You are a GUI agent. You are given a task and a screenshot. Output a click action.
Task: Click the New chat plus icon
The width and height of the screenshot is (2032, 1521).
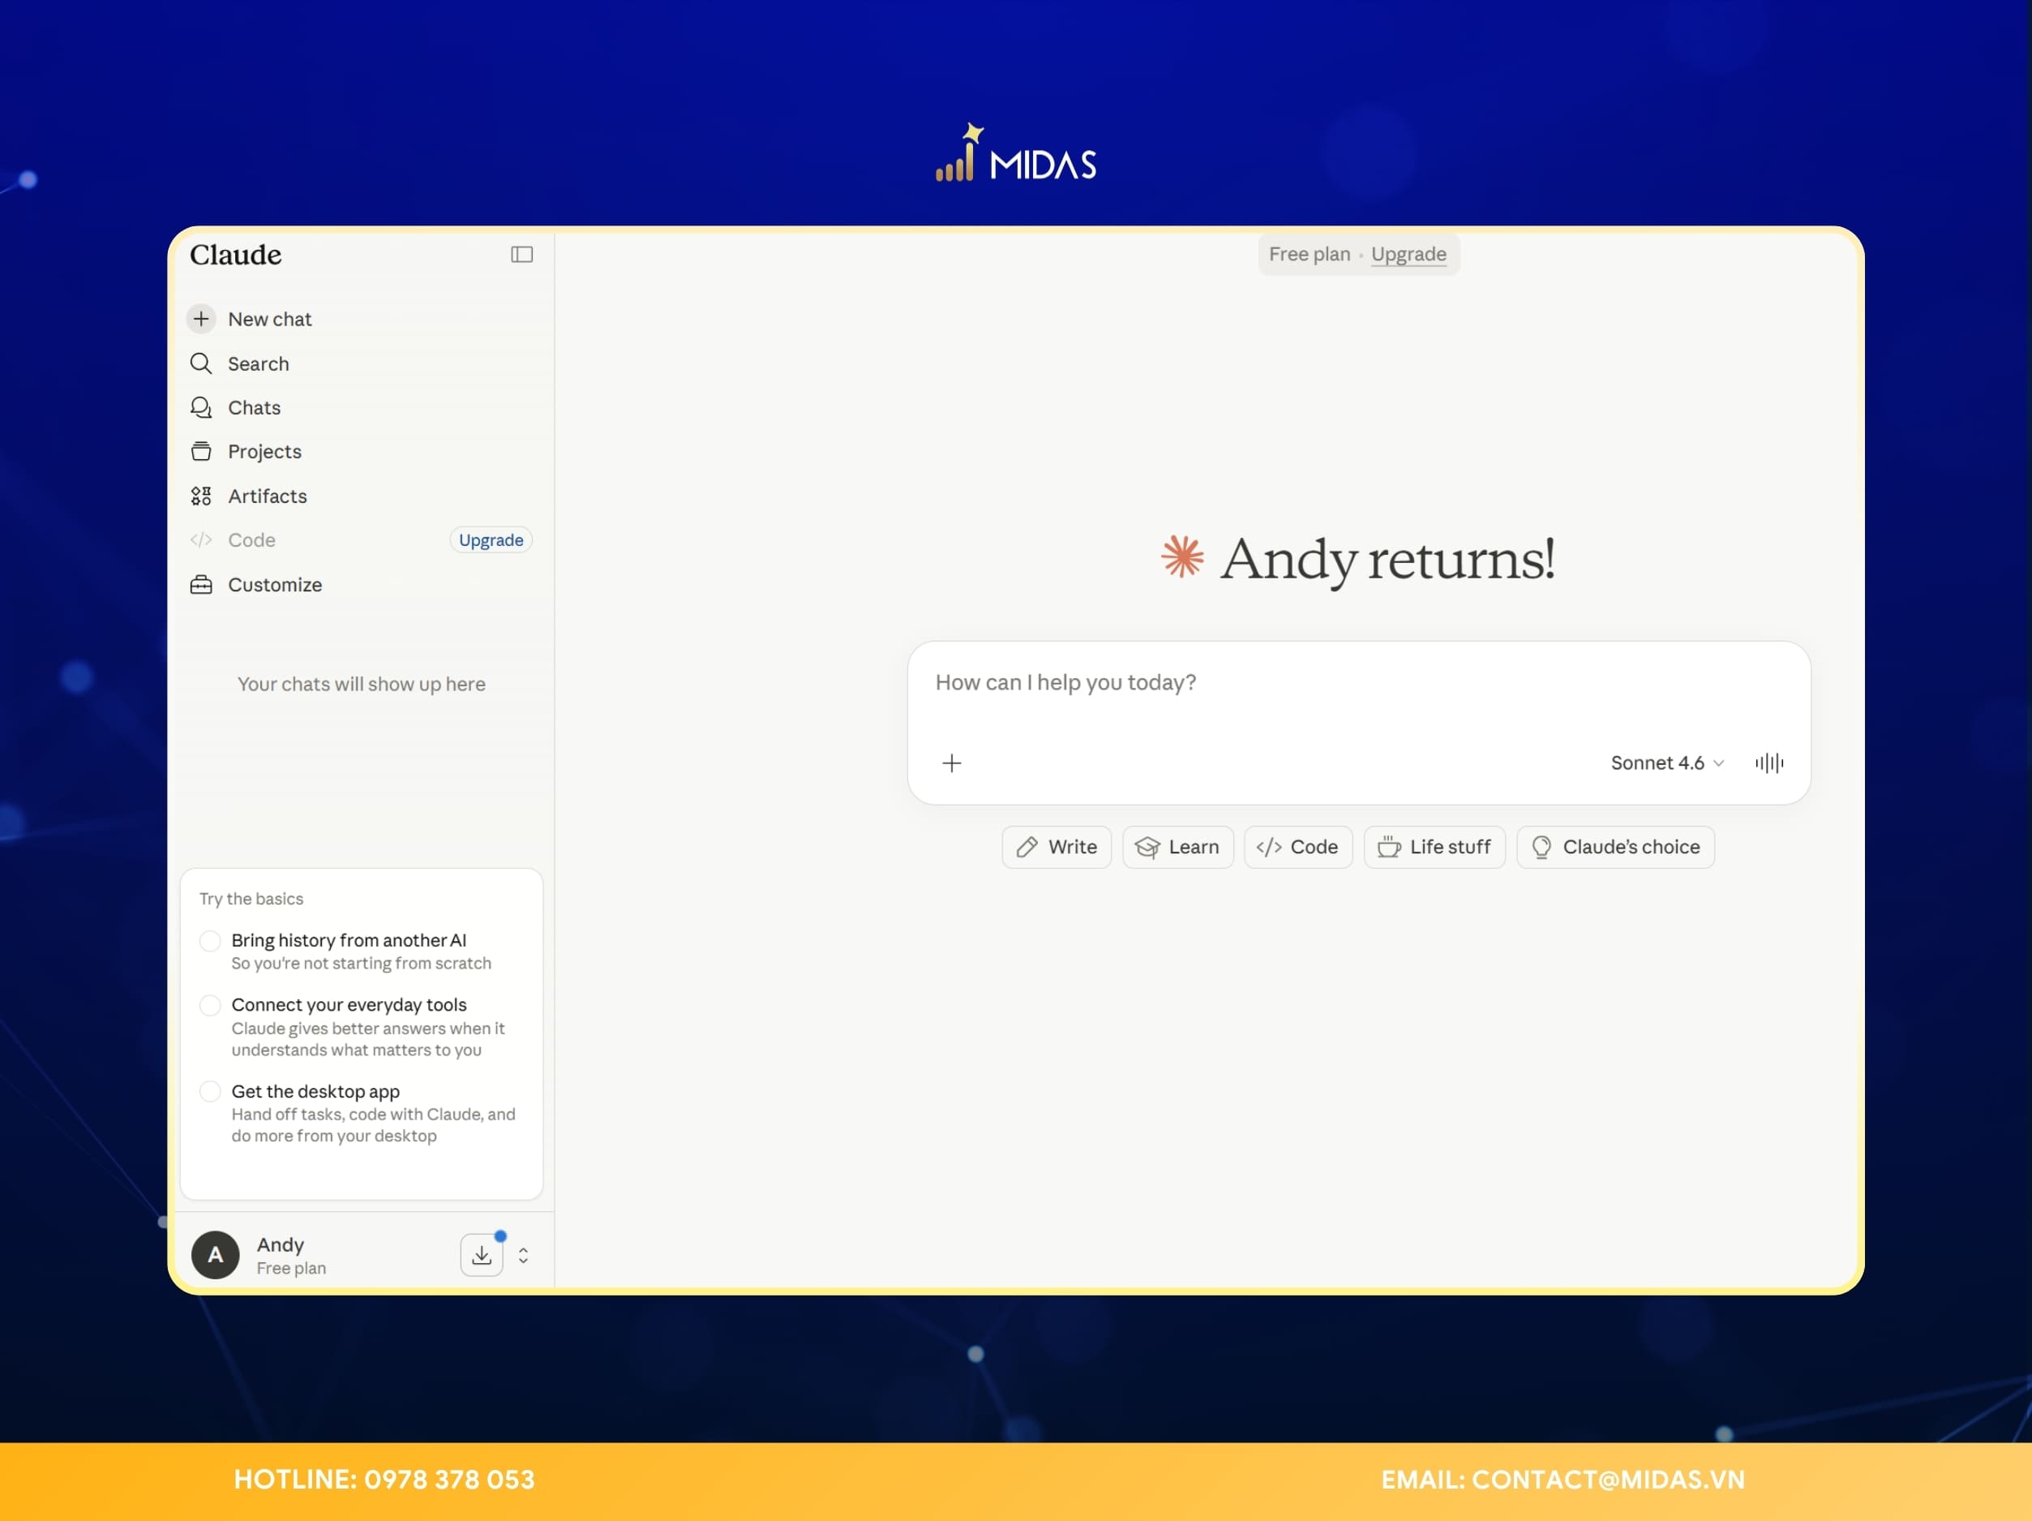coord(201,319)
